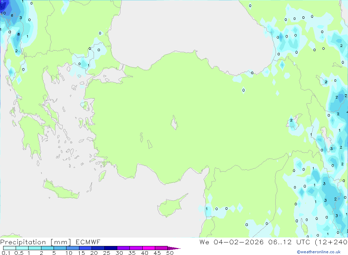Pick the 10–15 mm legend color

(73, 248)
